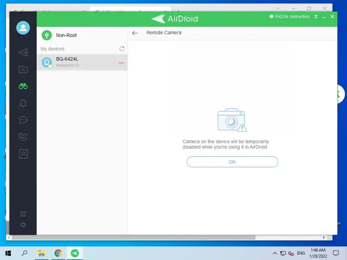347x260 pixels.
Task: Click the right scroll arrow of background window
Action: (324, 237)
